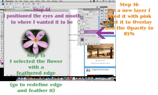
Task: Collapse the layer group triangle
Action: coord(81,21)
